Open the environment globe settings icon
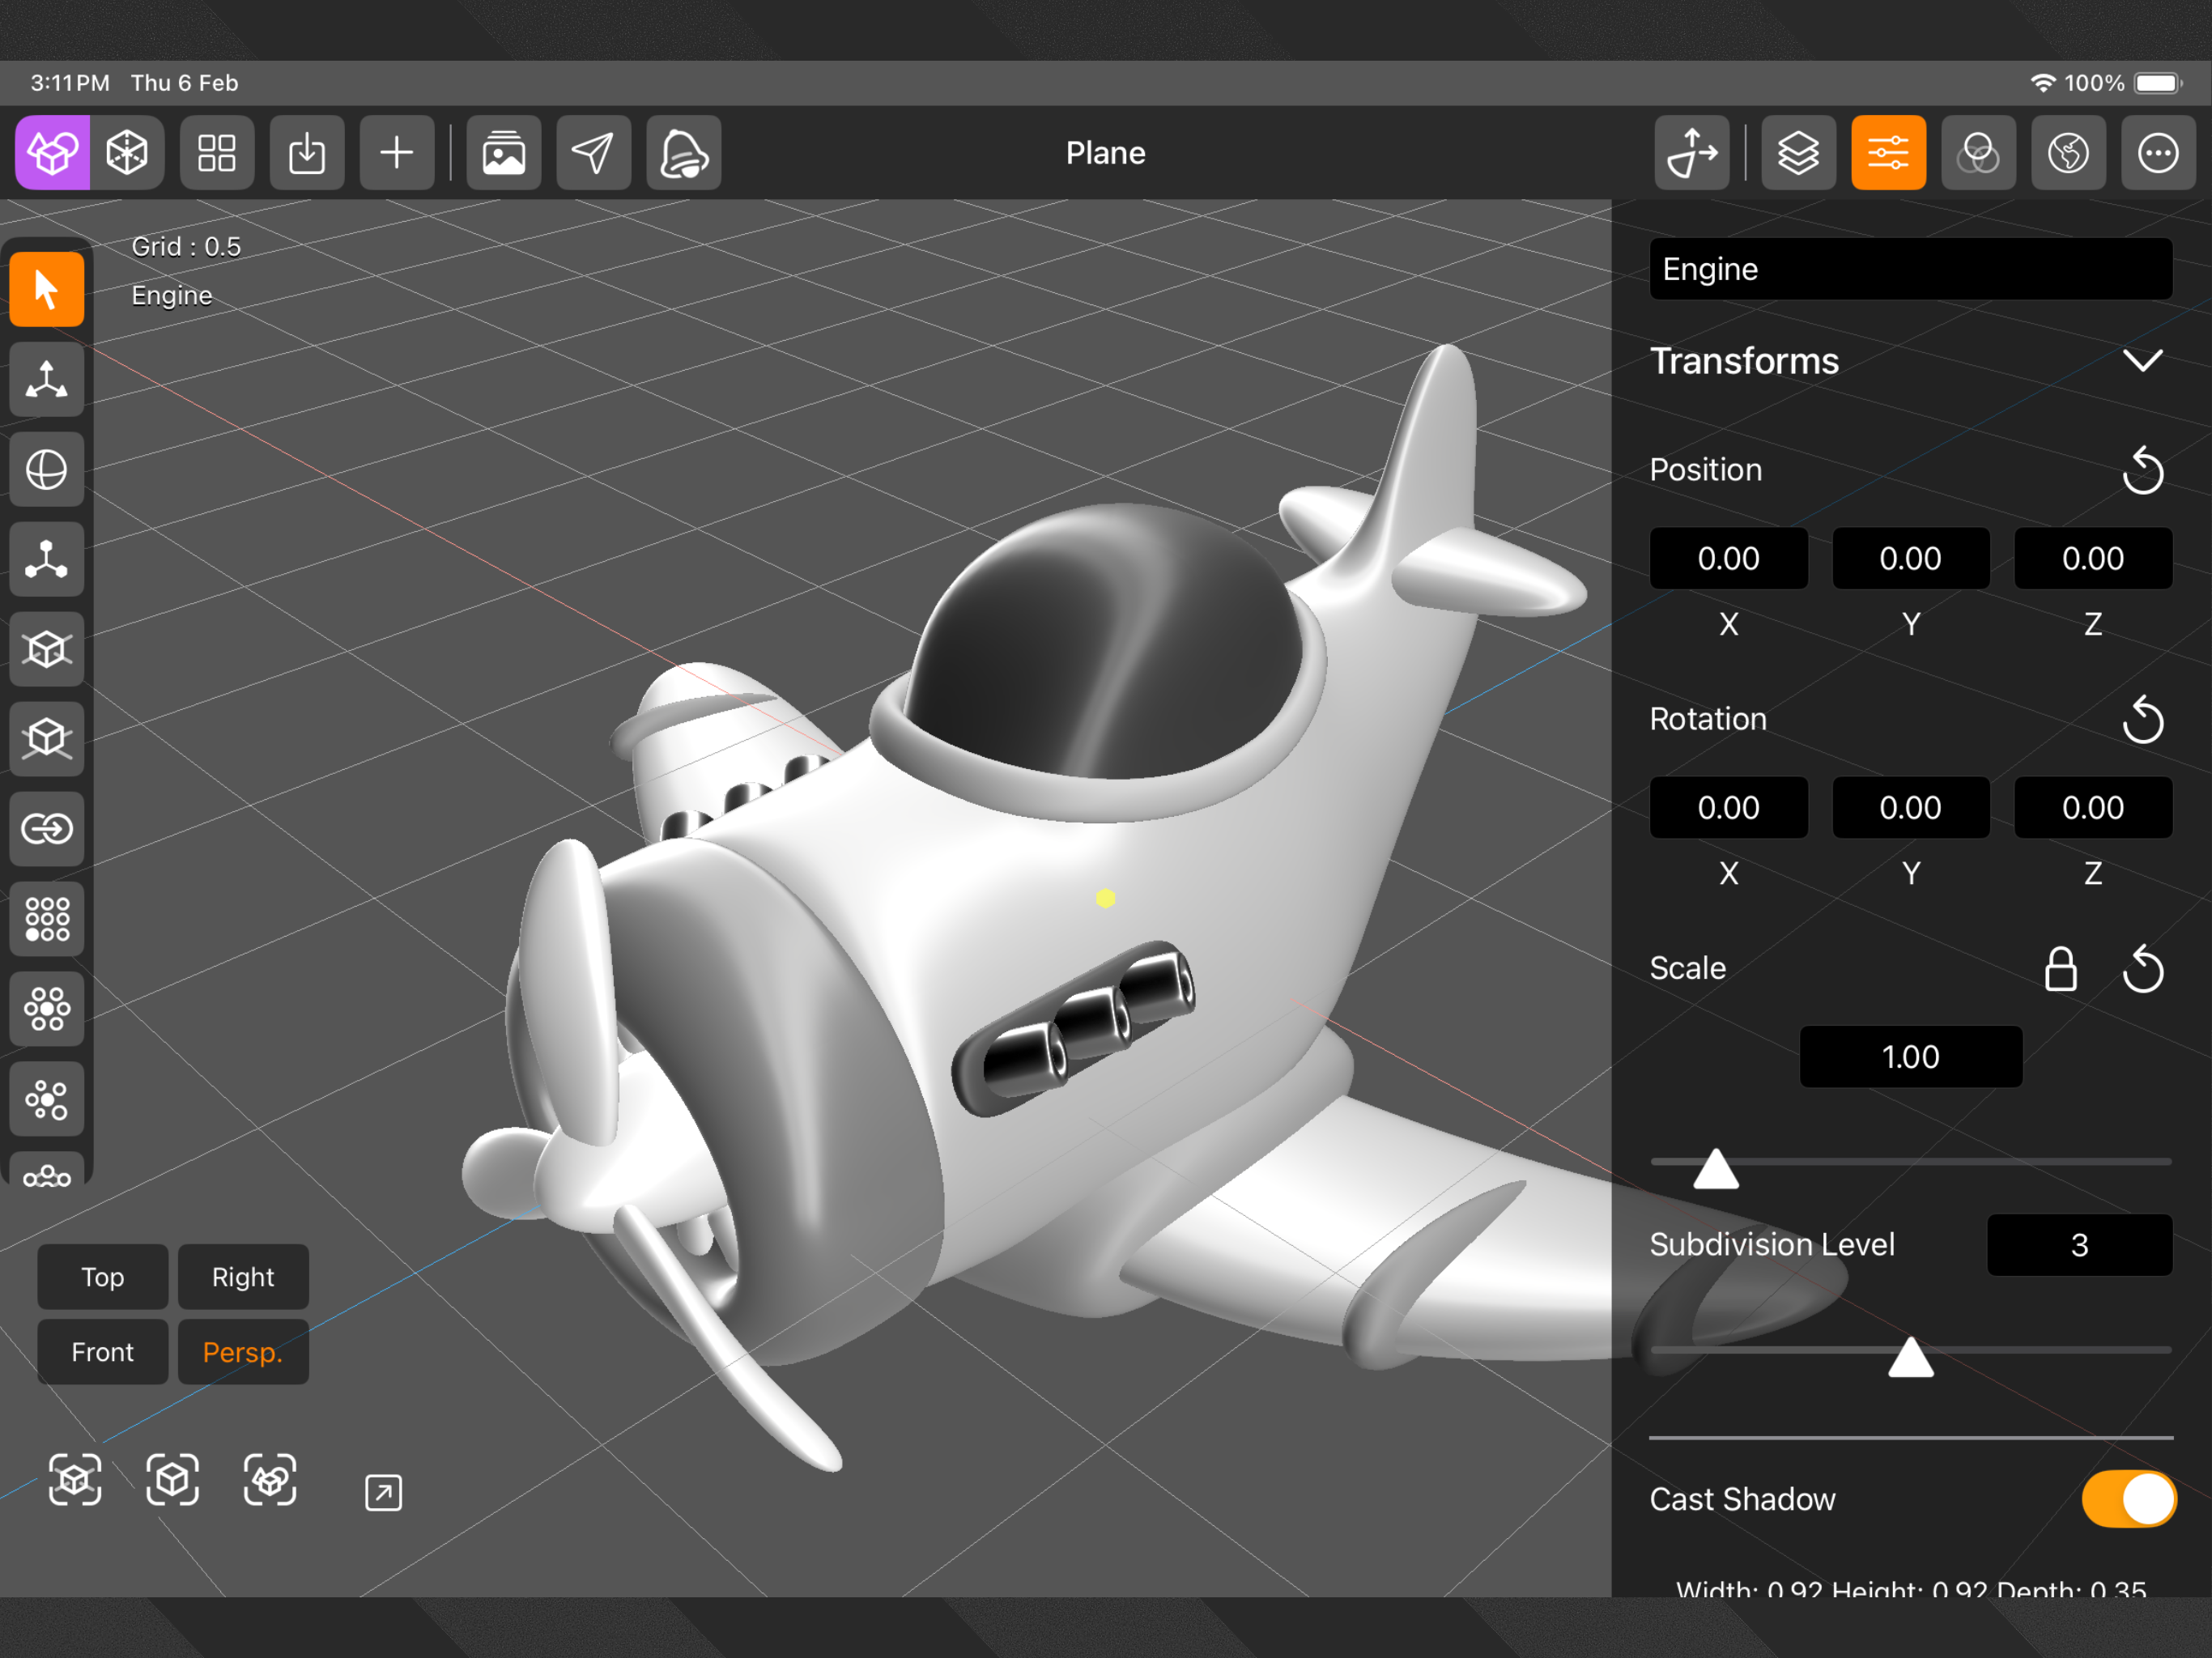This screenshot has height=1658, width=2212. click(x=2068, y=153)
